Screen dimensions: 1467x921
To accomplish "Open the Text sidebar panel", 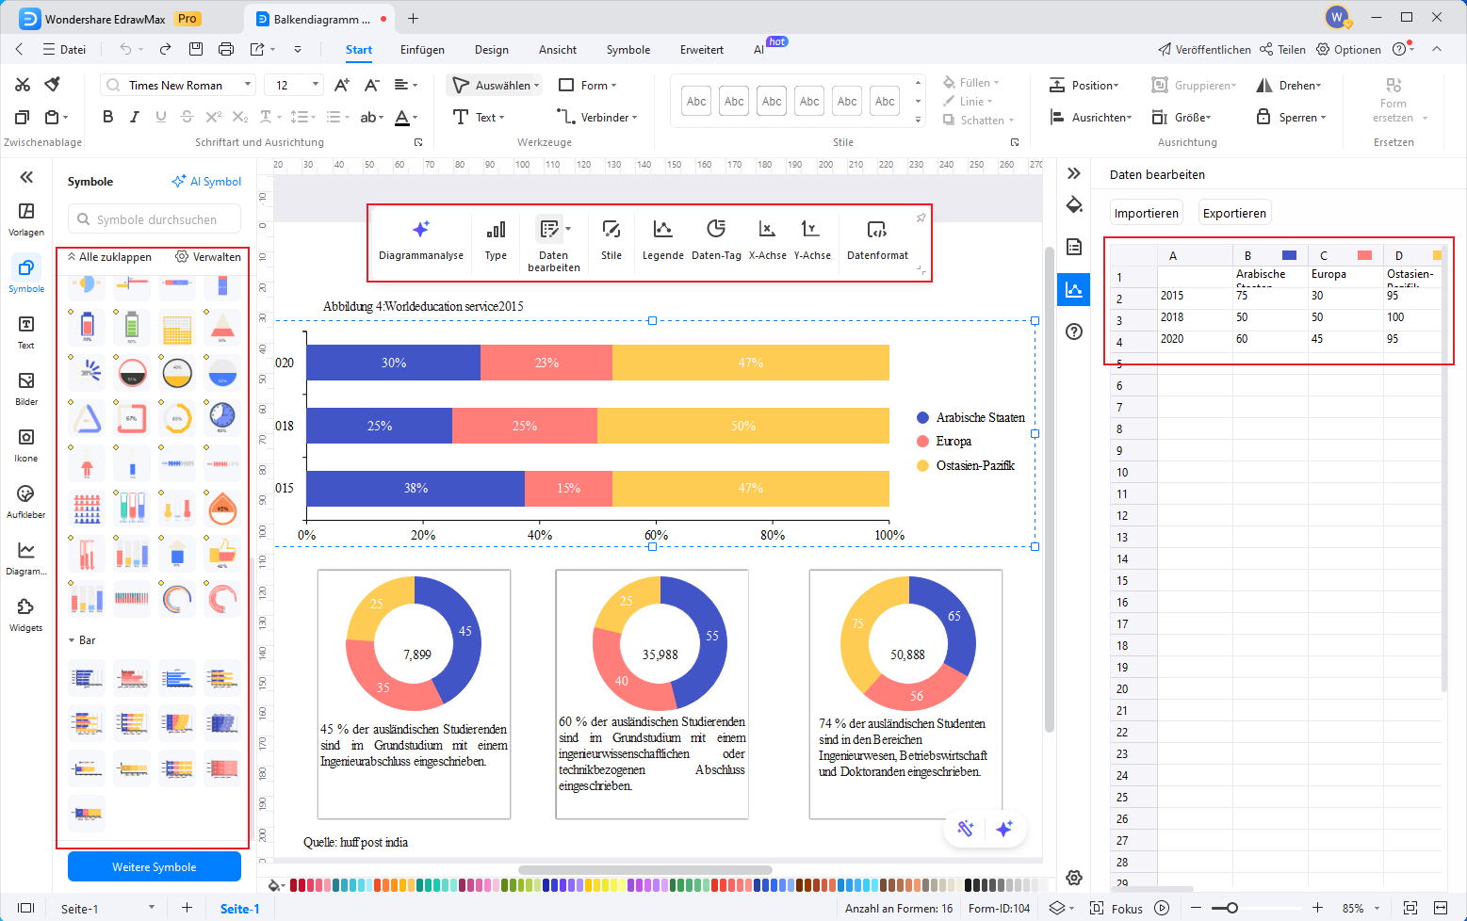I will pos(26,331).
